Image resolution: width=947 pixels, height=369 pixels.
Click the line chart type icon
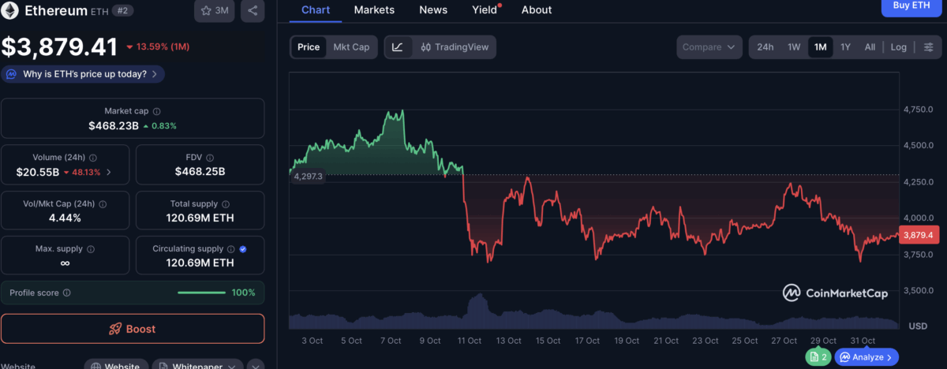click(x=398, y=47)
